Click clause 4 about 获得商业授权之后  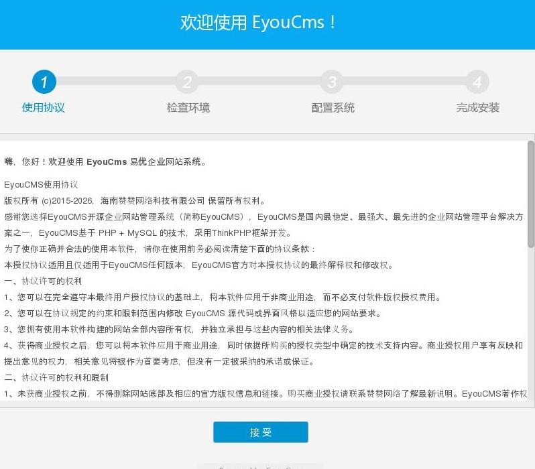coord(263,346)
